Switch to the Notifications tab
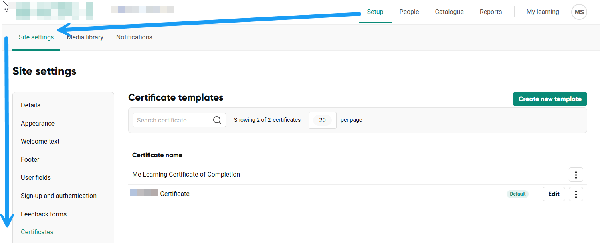 pyautogui.click(x=134, y=37)
